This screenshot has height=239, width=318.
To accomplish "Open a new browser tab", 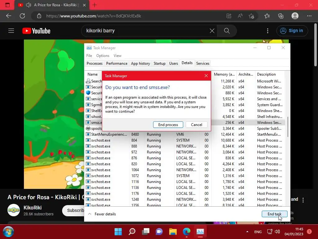I will click(x=94, y=5).
